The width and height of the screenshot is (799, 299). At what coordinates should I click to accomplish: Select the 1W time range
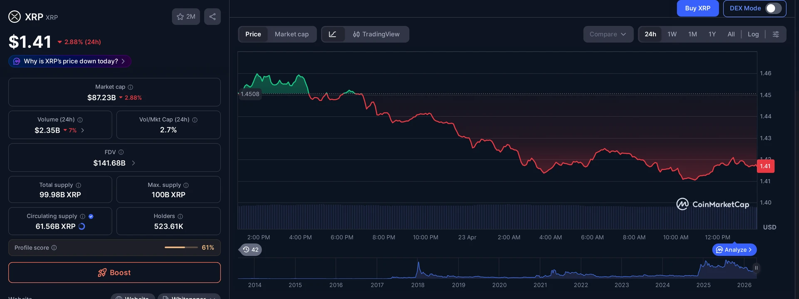(x=672, y=34)
